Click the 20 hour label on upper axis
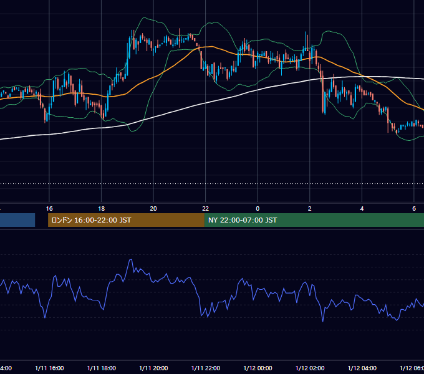This screenshot has height=374, width=424. (153, 209)
